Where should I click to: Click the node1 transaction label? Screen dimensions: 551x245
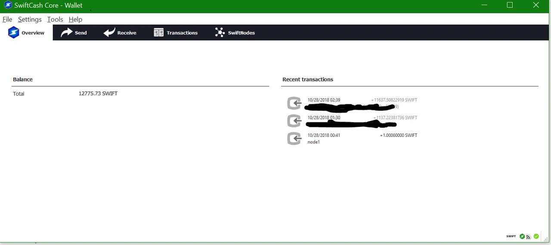click(x=314, y=142)
